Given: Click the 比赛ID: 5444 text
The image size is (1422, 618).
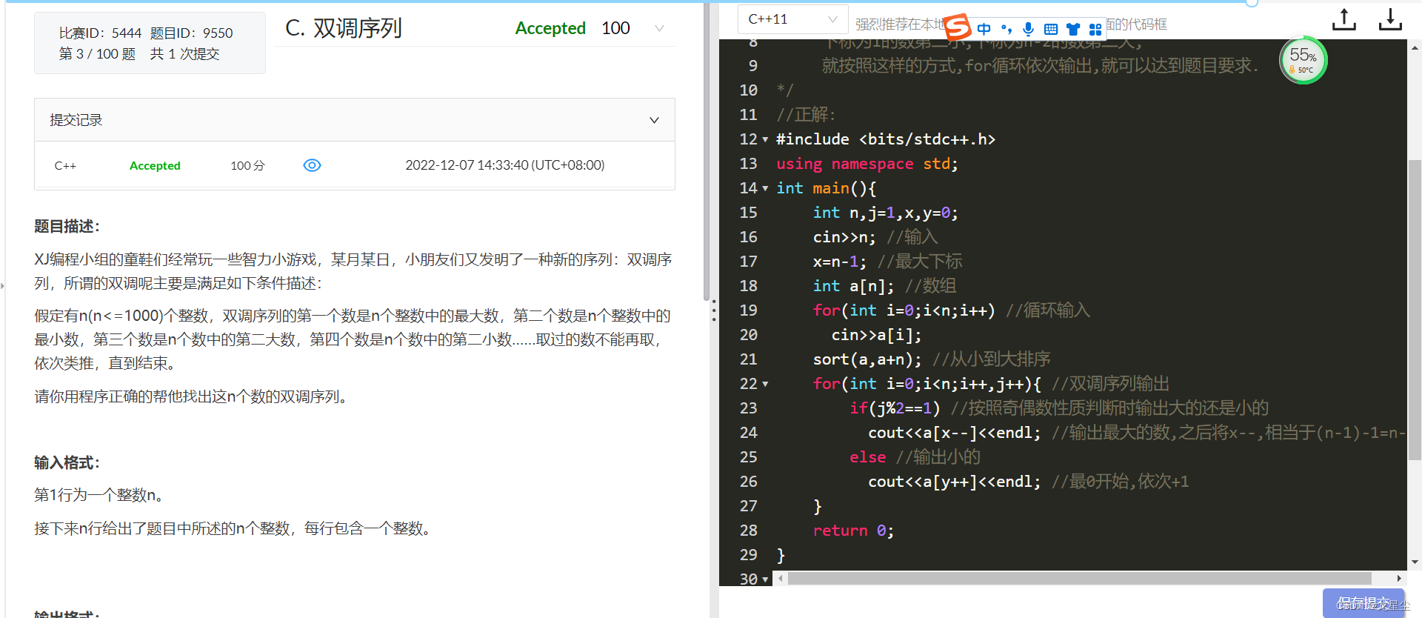Looking at the screenshot, I should tap(100, 33).
